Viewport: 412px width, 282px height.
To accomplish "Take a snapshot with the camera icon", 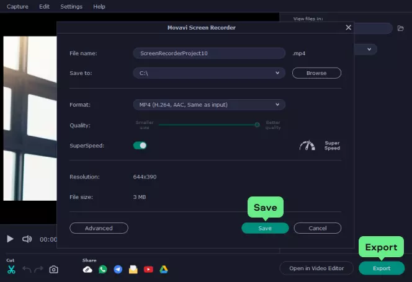I will click(53, 270).
